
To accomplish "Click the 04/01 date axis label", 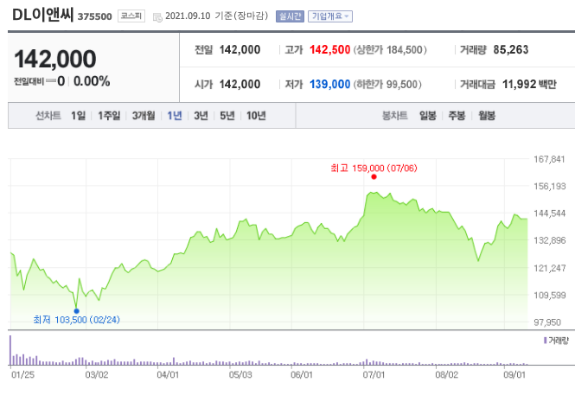I will pos(168,374).
